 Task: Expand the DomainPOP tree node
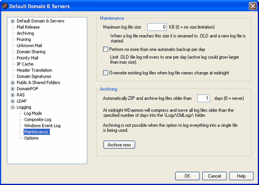tap(12, 89)
